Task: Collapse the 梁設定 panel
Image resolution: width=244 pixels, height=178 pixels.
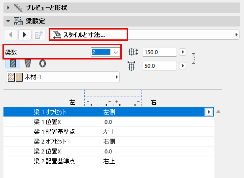Action: point(8,21)
